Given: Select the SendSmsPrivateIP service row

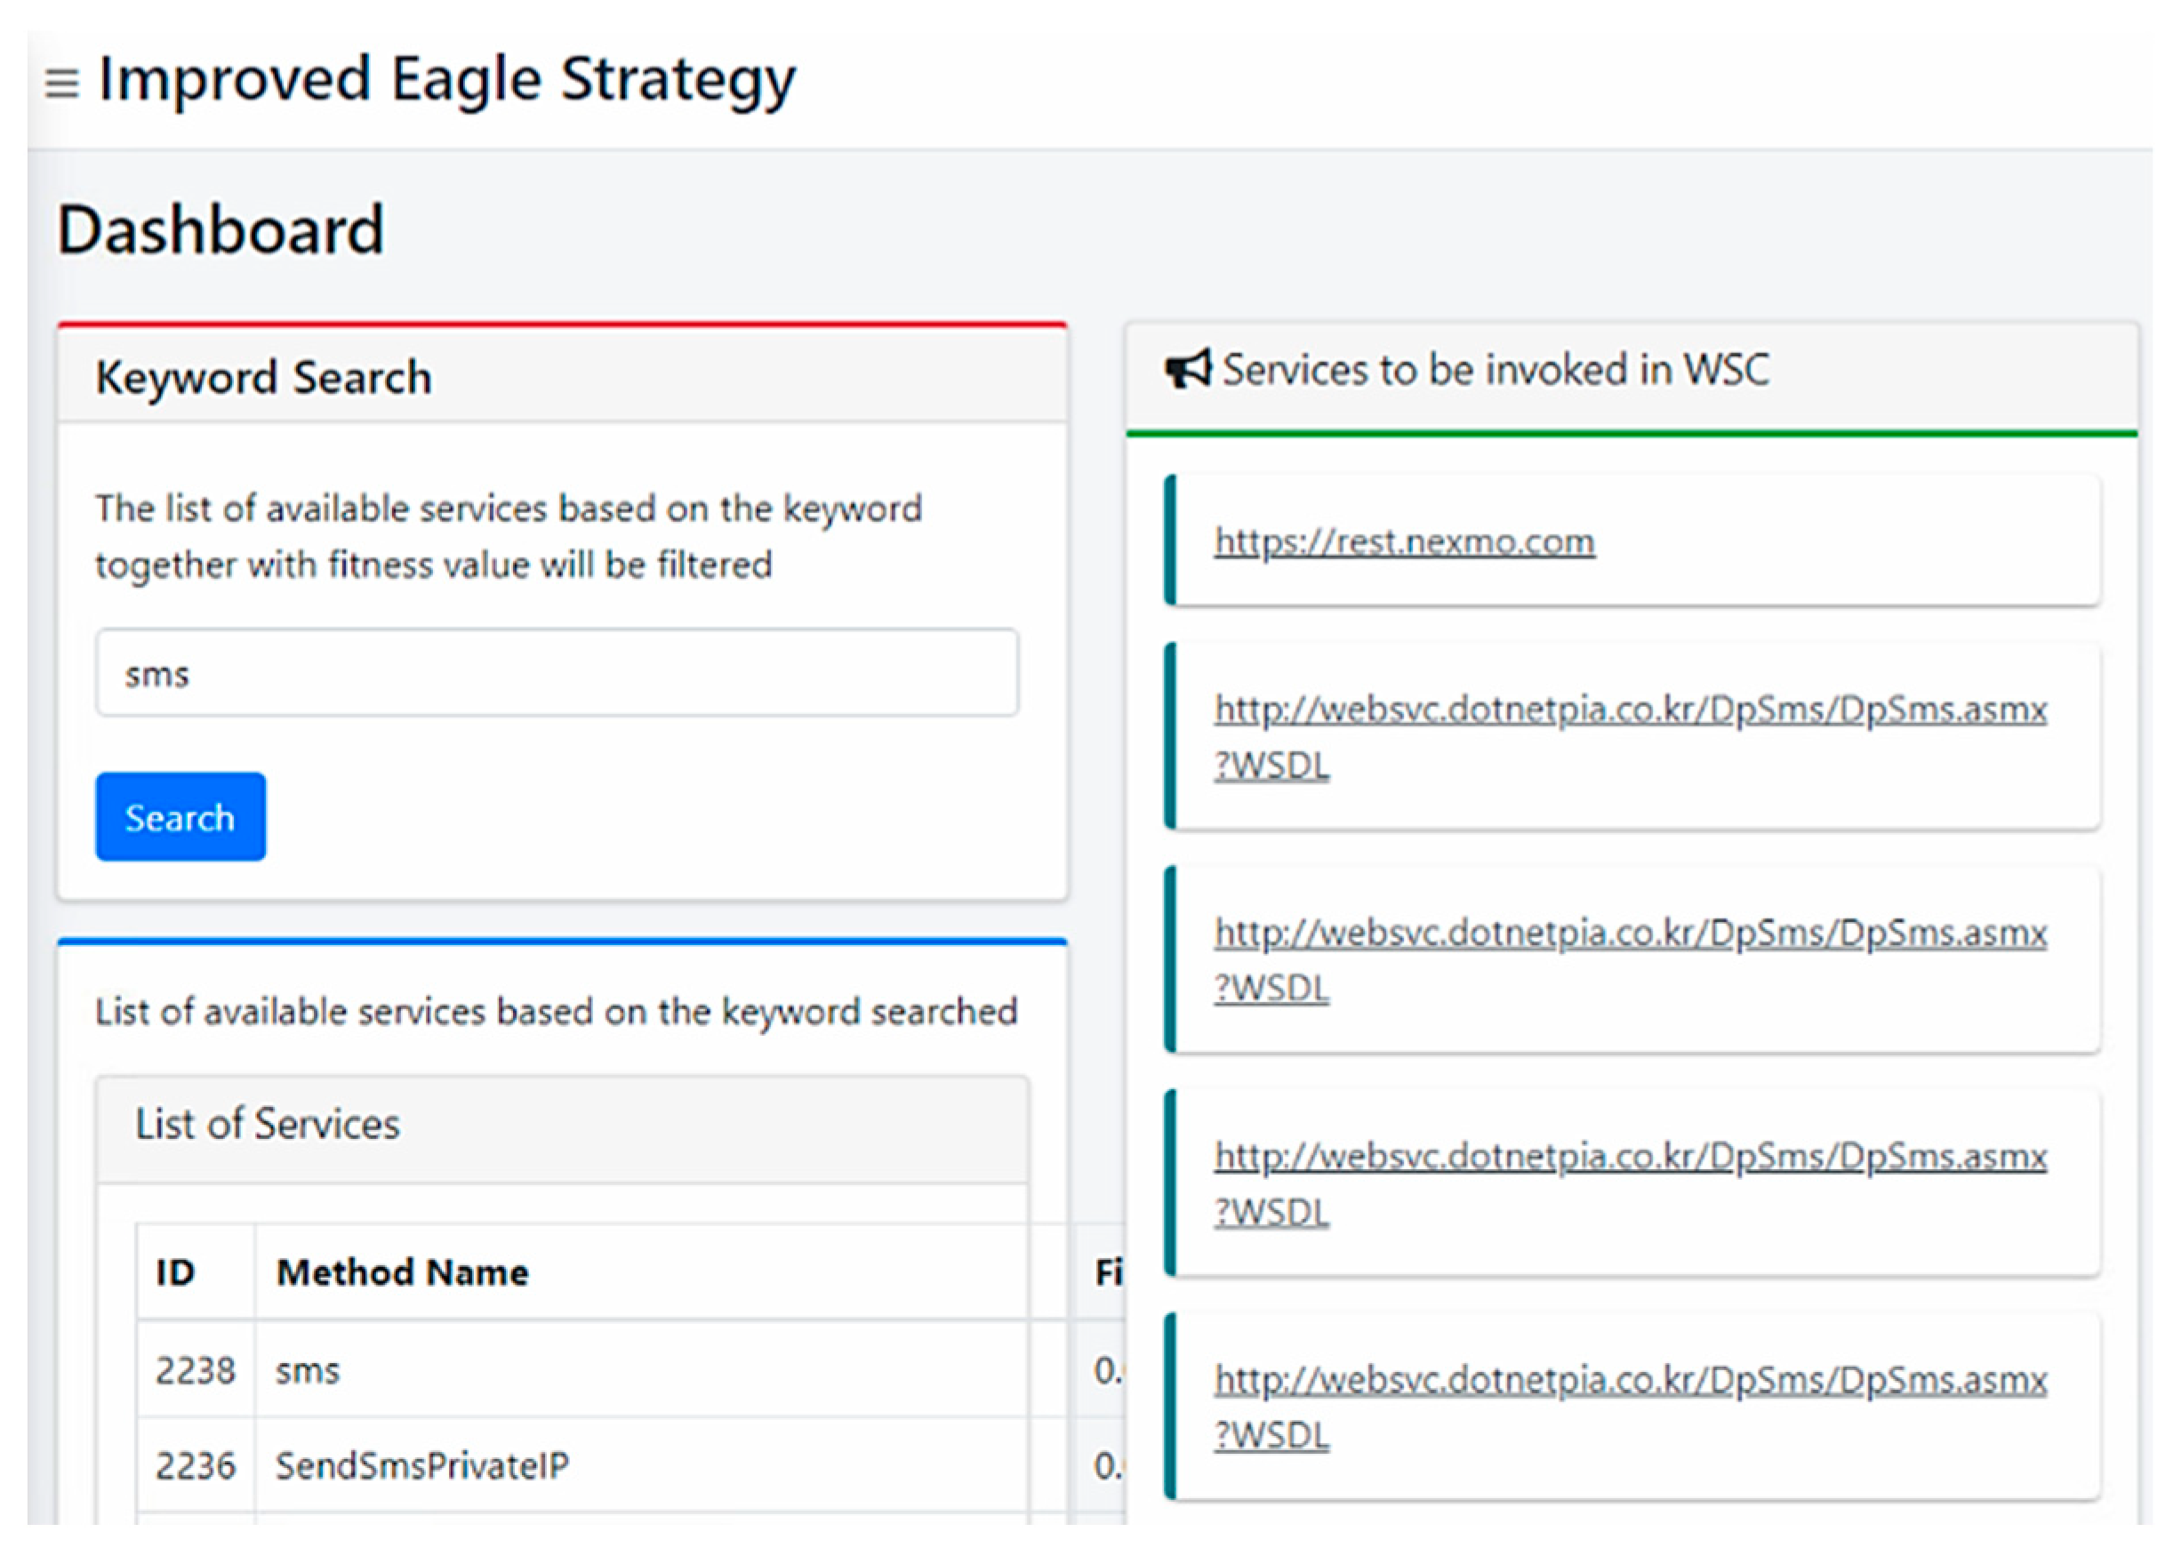Looking at the screenshot, I should pyautogui.click(x=421, y=1465).
